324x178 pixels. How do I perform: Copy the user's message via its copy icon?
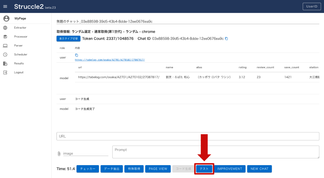click(76, 55)
